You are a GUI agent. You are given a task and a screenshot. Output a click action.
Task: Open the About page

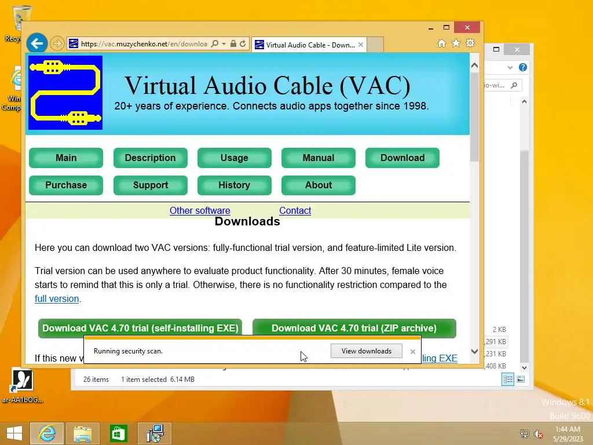pyautogui.click(x=318, y=185)
